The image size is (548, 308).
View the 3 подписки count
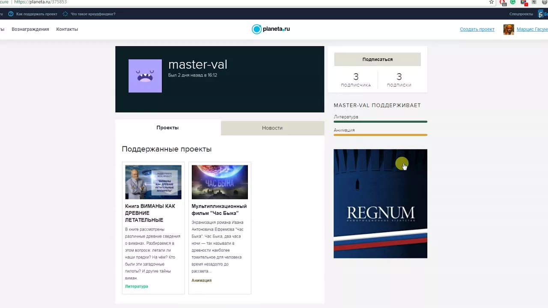[x=399, y=80]
